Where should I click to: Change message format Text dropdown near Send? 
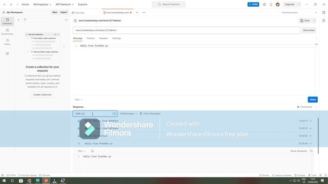pyautogui.click(x=78, y=100)
